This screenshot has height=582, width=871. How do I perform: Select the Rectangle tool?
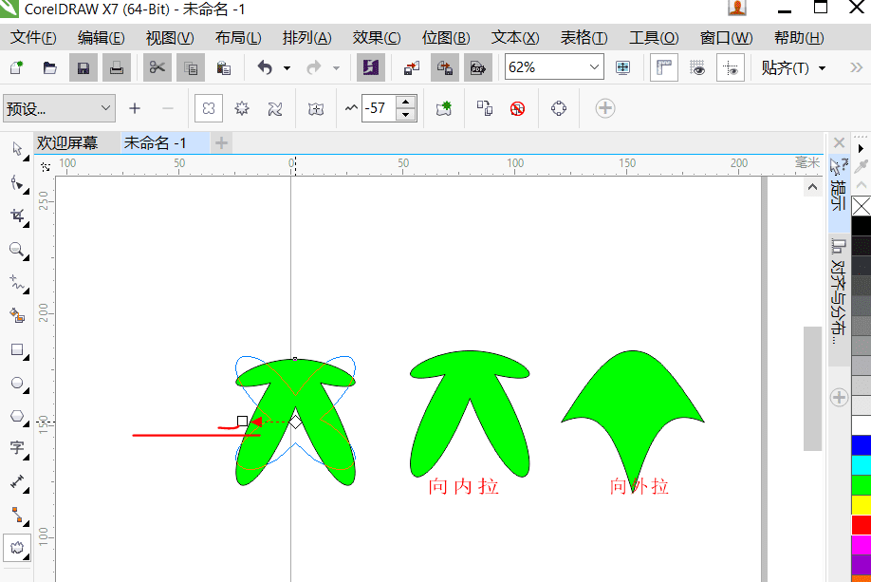click(17, 349)
